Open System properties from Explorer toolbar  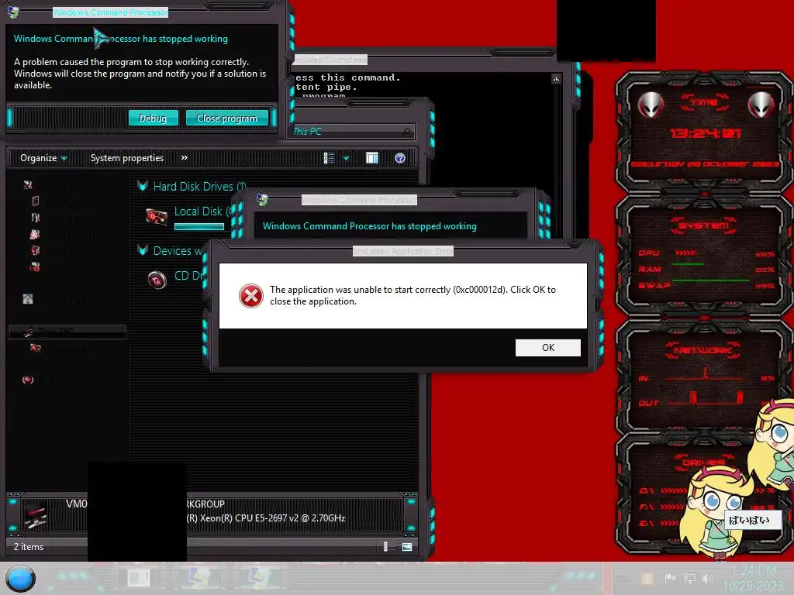click(x=127, y=158)
